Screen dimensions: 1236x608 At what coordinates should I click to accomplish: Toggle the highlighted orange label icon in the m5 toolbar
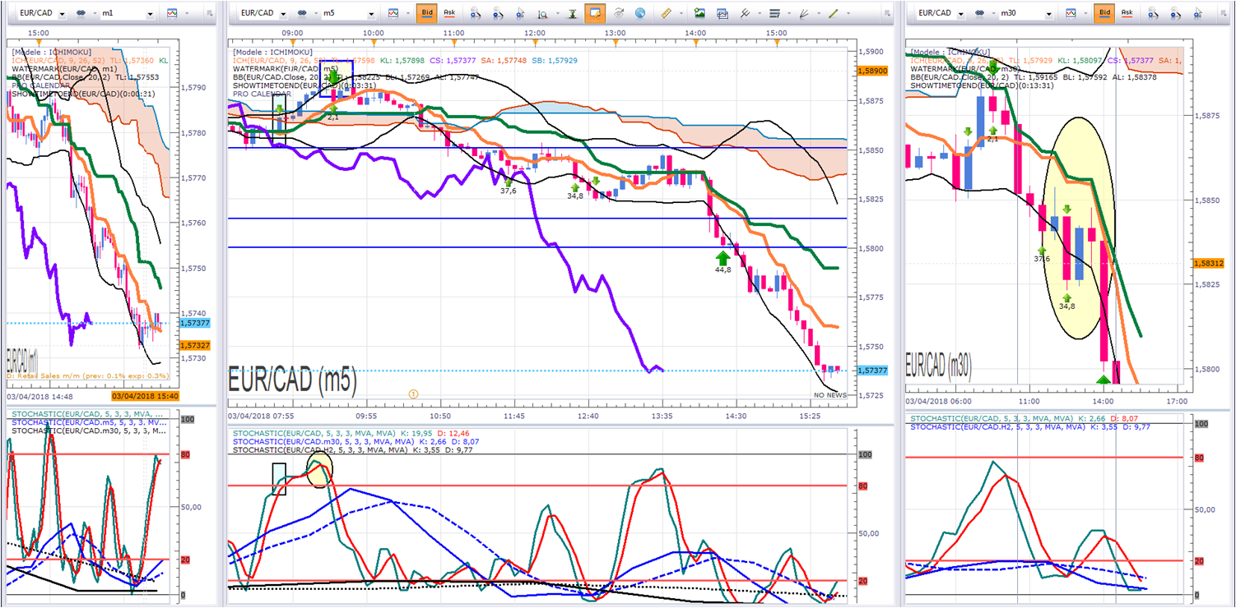[x=594, y=14]
